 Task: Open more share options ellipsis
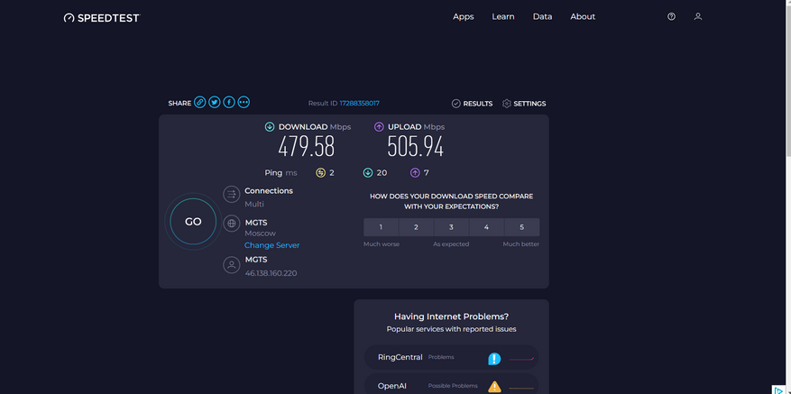click(x=244, y=103)
